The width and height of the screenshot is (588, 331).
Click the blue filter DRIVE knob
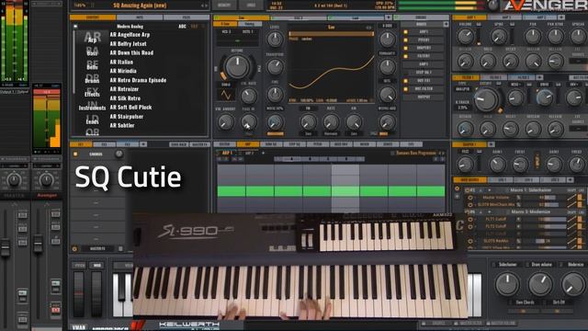point(545,97)
